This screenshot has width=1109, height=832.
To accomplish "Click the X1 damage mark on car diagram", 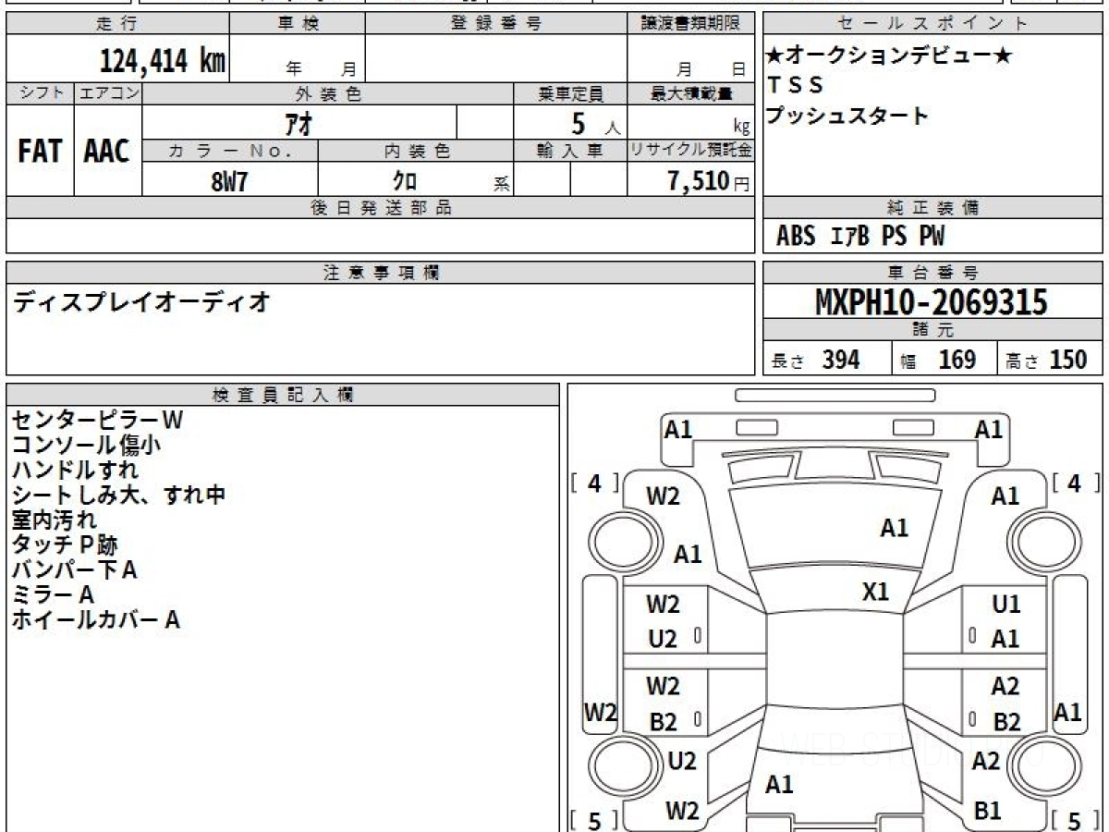I will click(875, 592).
